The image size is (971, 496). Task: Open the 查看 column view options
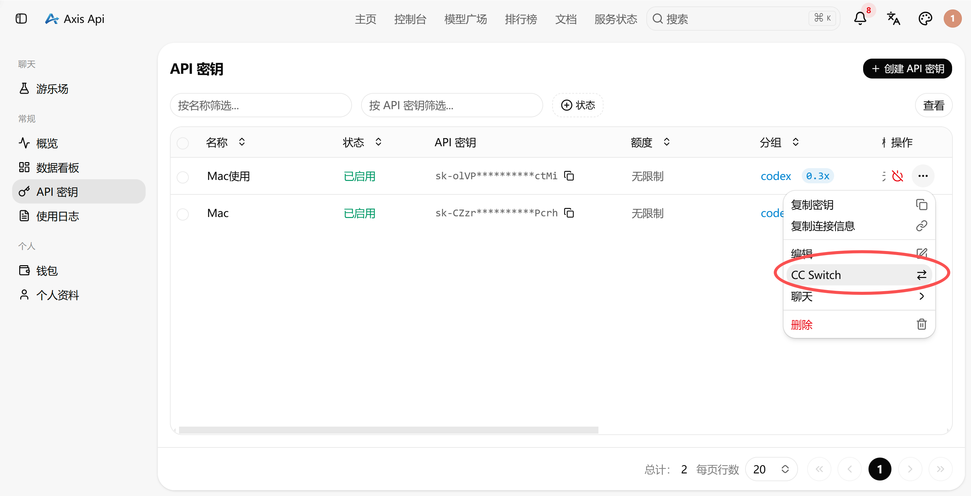933,105
